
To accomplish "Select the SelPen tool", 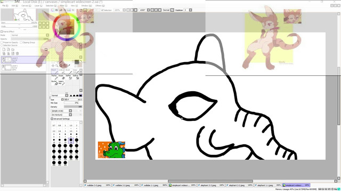I will 68,77.
